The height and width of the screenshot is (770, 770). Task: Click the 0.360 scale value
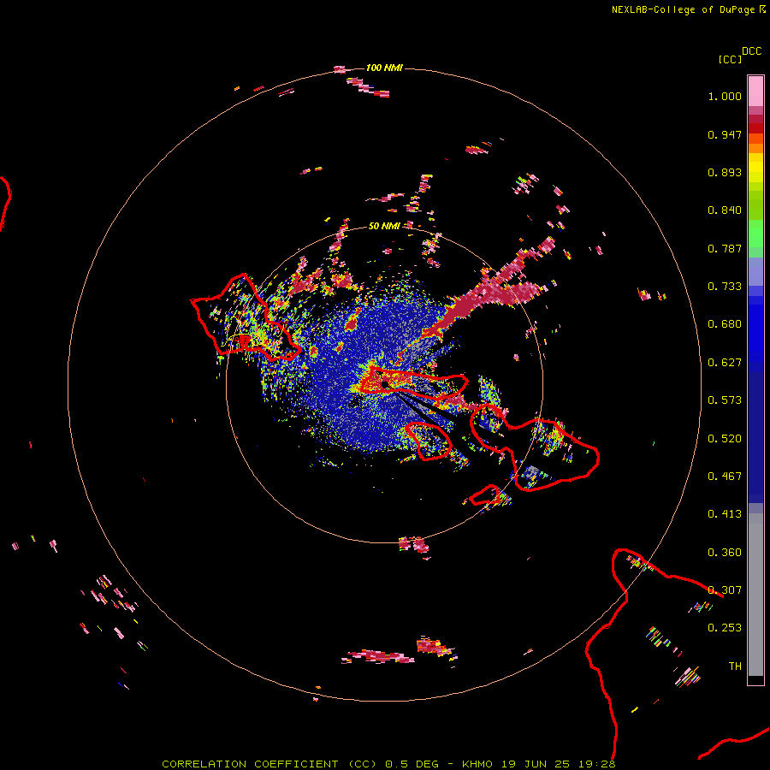[x=725, y=553]
